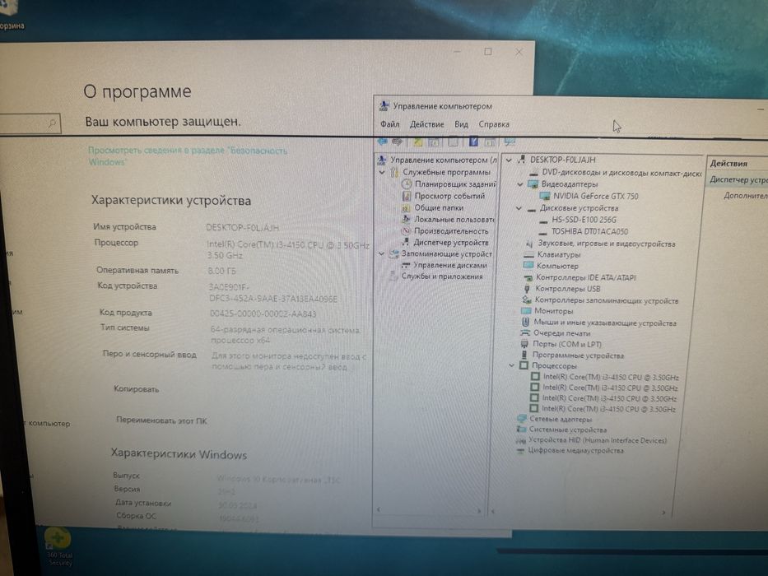Image resolution: width=768 pixels, height=576 pixels.
Task: Click the blue Help toolbar icon
Action: pos(473,142)
